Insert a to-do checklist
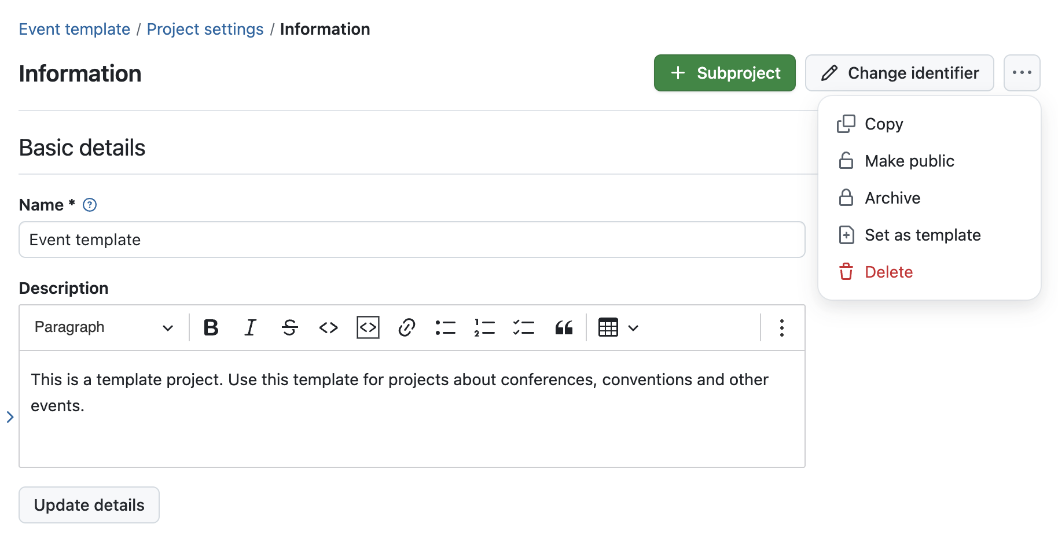Viewport: 1058px width, 546px height. (x=523, y=327)
